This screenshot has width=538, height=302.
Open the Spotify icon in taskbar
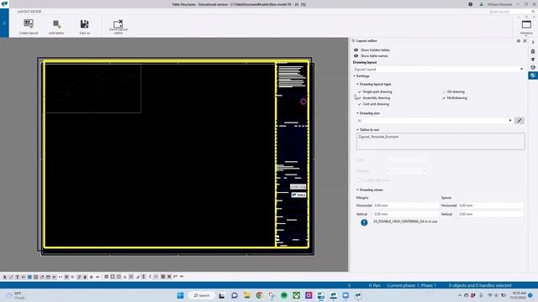284,295
